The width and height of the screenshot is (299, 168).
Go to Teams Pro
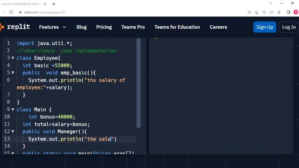pos(133,27)
